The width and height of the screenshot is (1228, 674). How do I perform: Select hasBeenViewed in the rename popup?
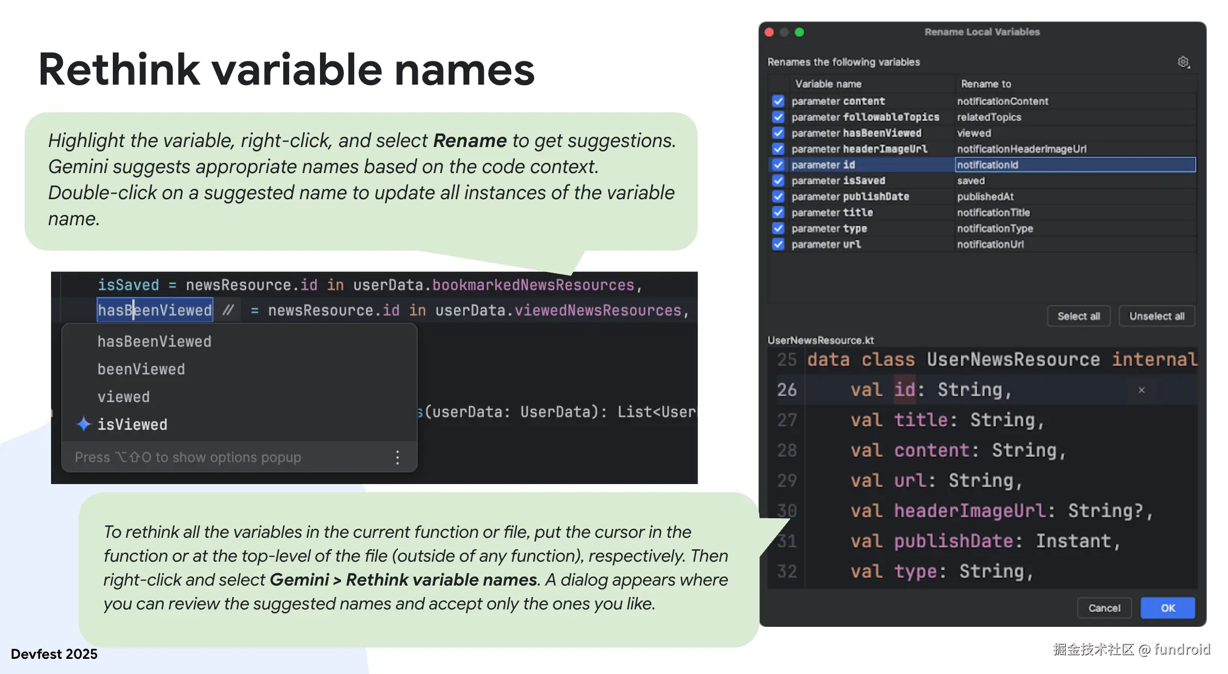point(155,341)
